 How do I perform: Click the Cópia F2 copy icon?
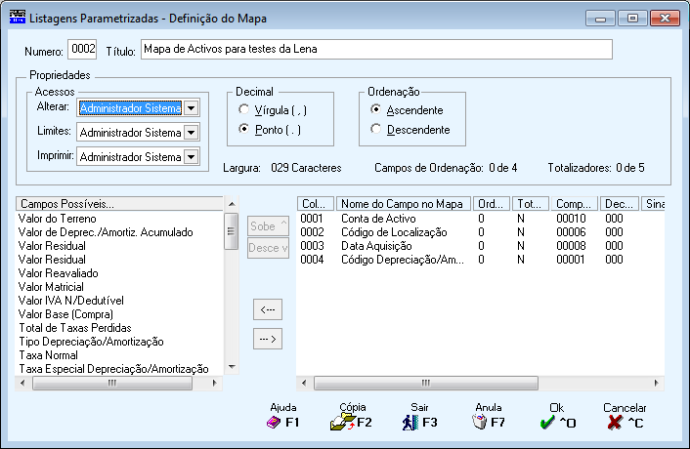pyautogui.click(x=343, y=423)
